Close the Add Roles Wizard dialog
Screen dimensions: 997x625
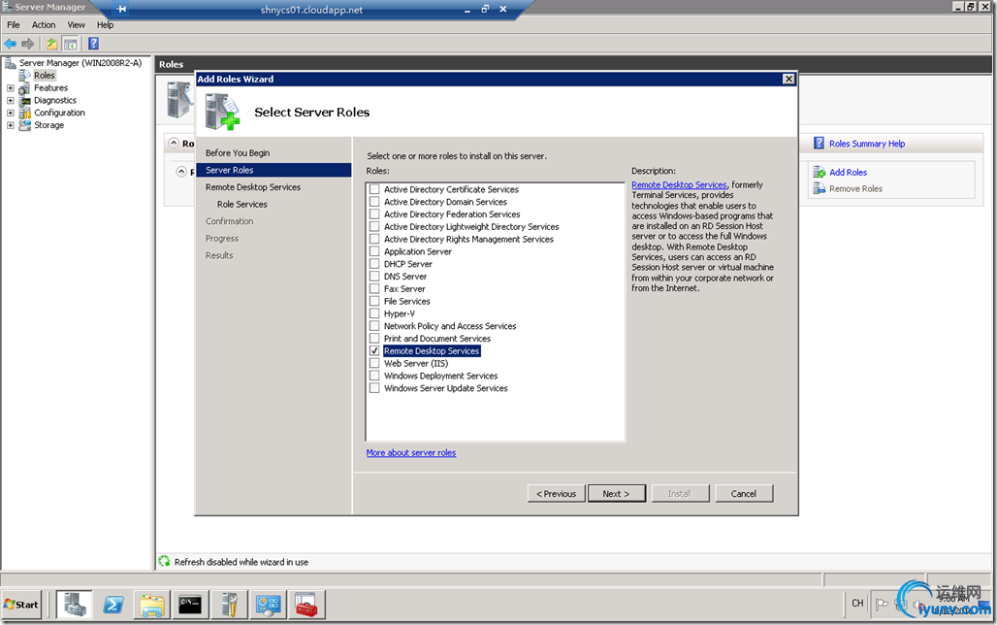click(788, 79)
